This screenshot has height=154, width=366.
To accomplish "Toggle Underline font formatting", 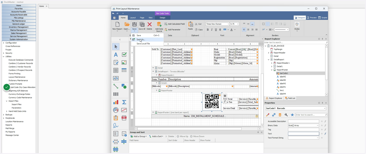I will click(216, 30).
